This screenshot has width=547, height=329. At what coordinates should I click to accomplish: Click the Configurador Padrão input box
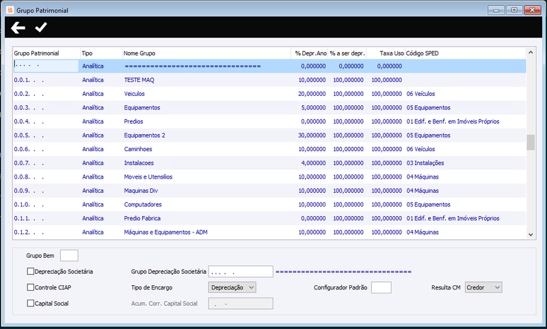click(382, 287)
